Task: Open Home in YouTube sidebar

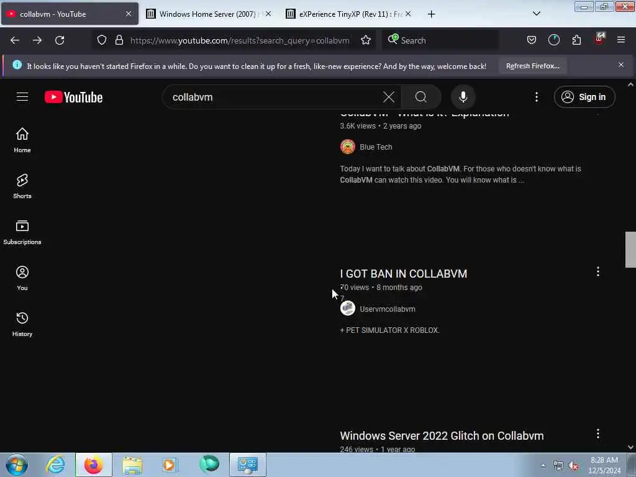Action: pyautogui.click(x=22, y=140)
